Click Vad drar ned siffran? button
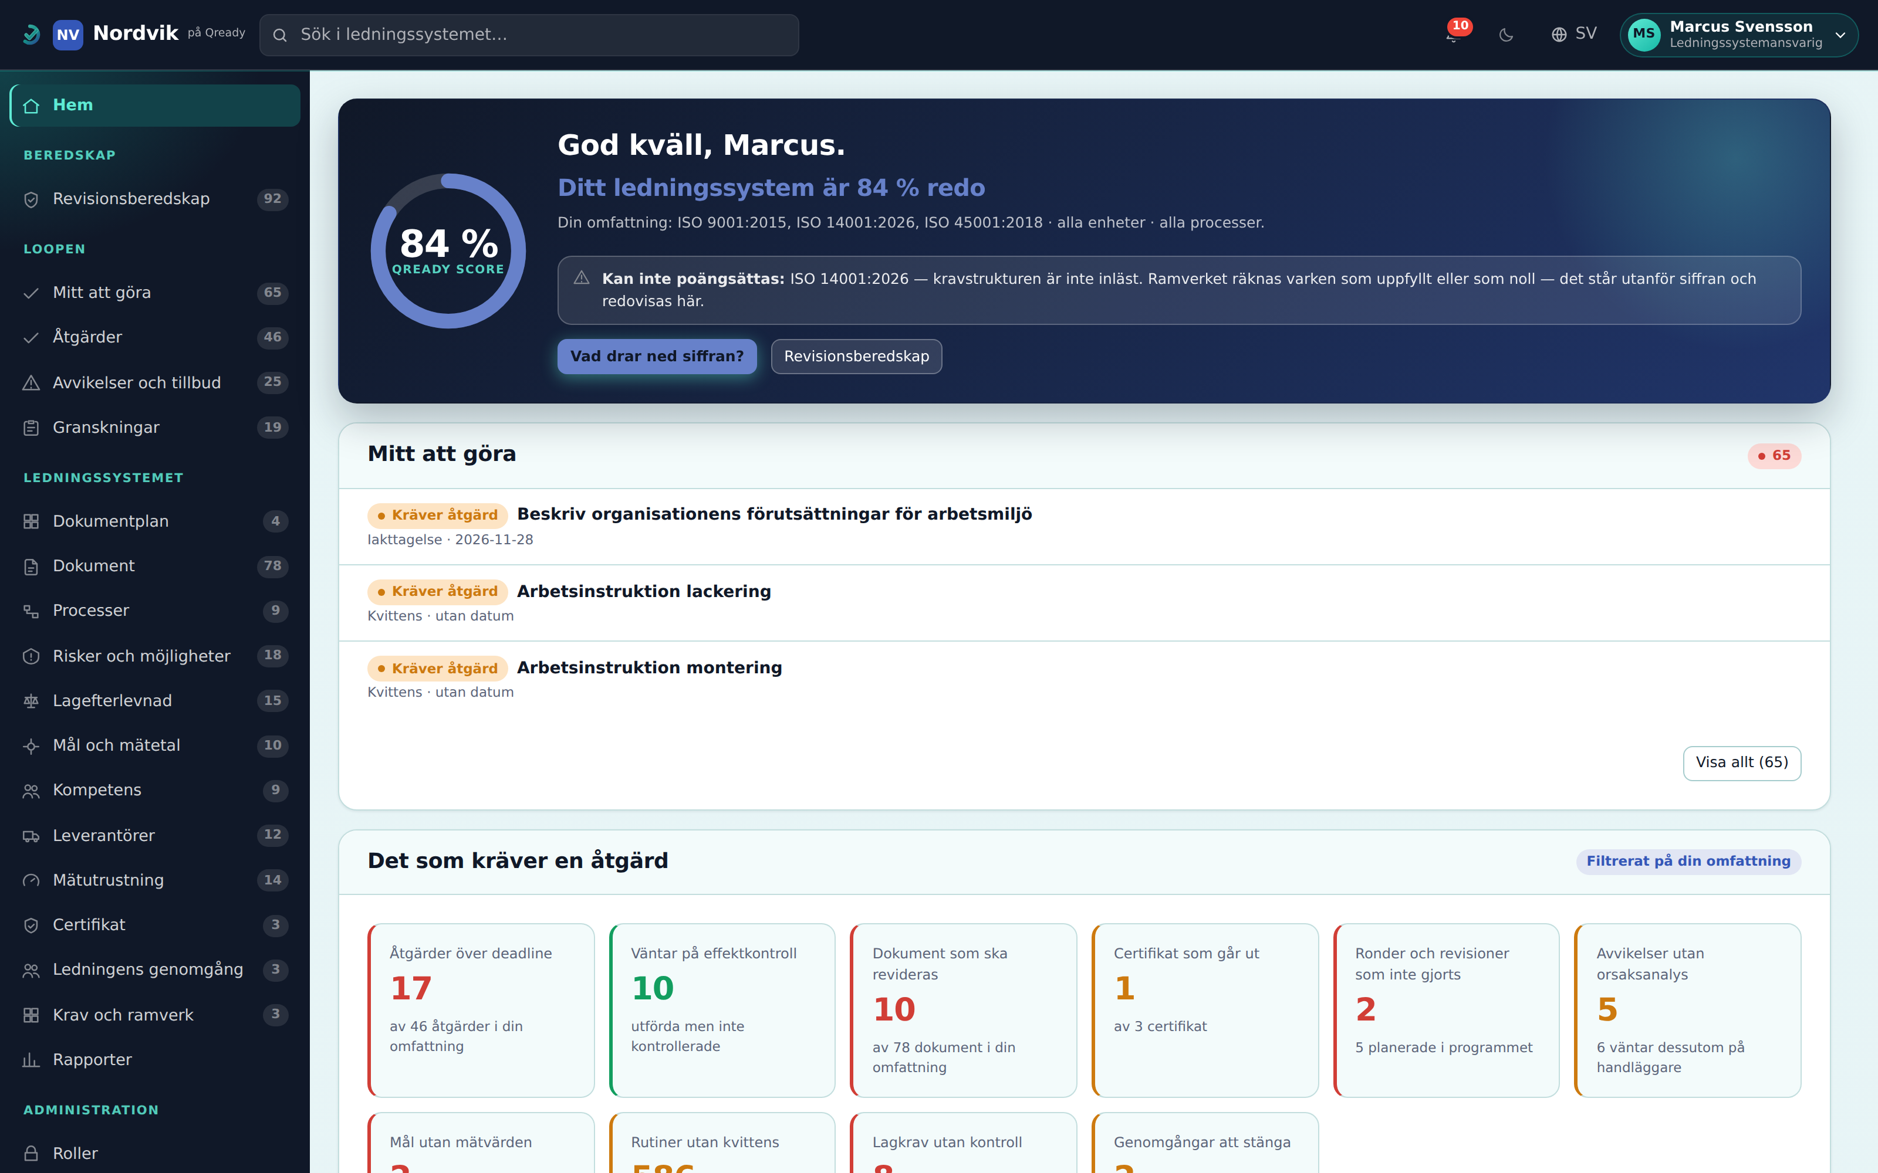The height and width of the screenshot is (1173, 1878). 657,356
